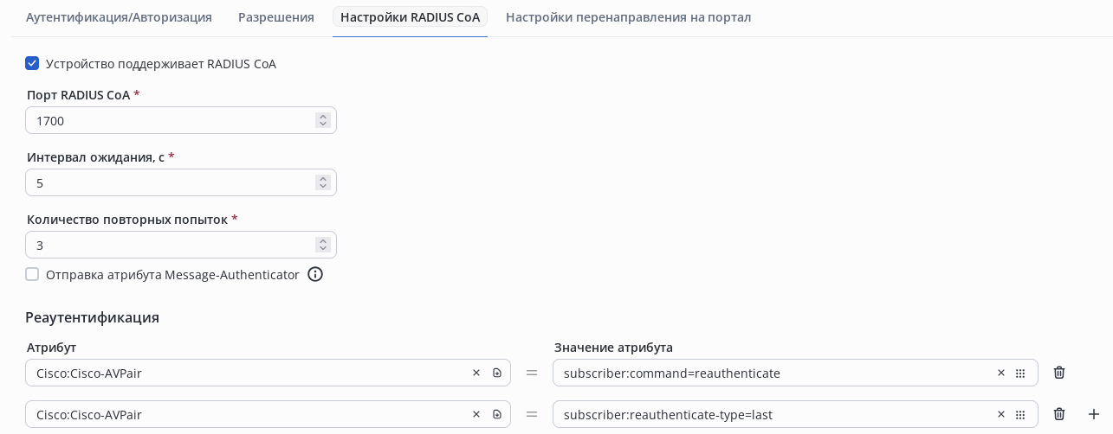Enable 'Отправка атрибута Message-Authenticator' checkbox
This screenshot has height=434, width=1113.
tap(32, 274)
